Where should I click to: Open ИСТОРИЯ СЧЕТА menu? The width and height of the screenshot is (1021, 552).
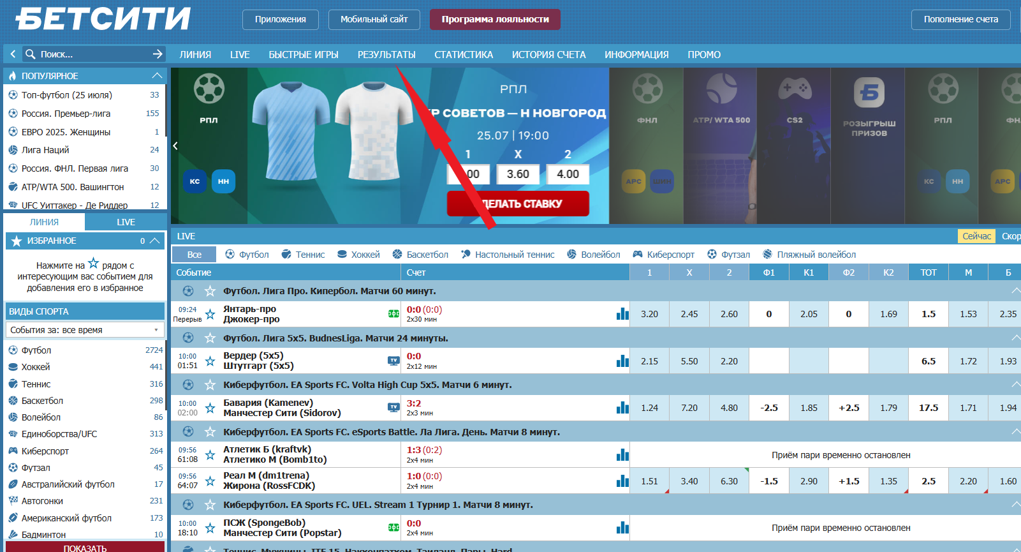548,55
